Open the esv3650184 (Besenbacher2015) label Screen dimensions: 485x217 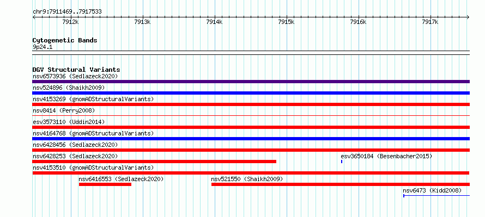[x=386, y=156]
